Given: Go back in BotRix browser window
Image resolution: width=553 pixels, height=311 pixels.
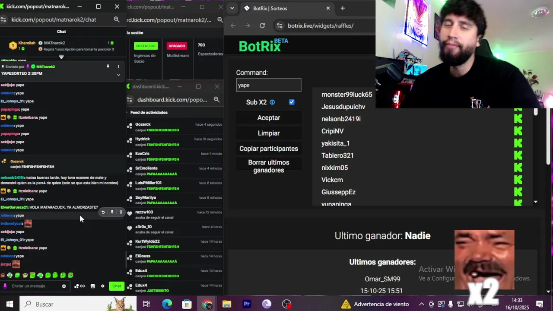Looking at the screenshot, I should tap(233, 25).
